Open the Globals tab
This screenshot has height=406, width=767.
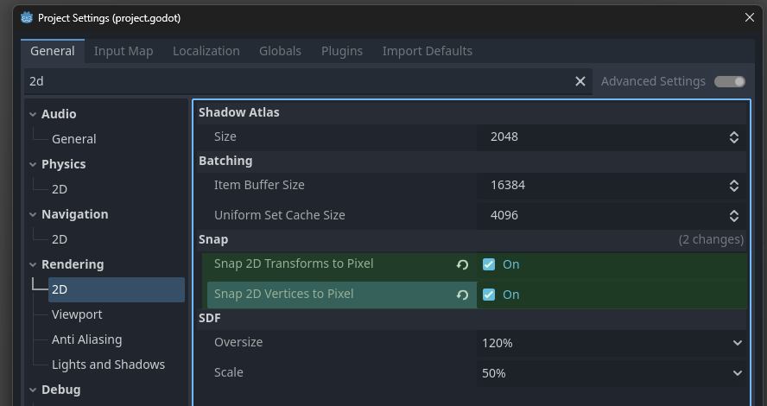pos(280,51)
